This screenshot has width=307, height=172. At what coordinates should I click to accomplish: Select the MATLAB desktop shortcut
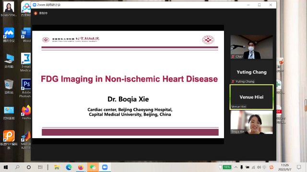coord(26,140)
